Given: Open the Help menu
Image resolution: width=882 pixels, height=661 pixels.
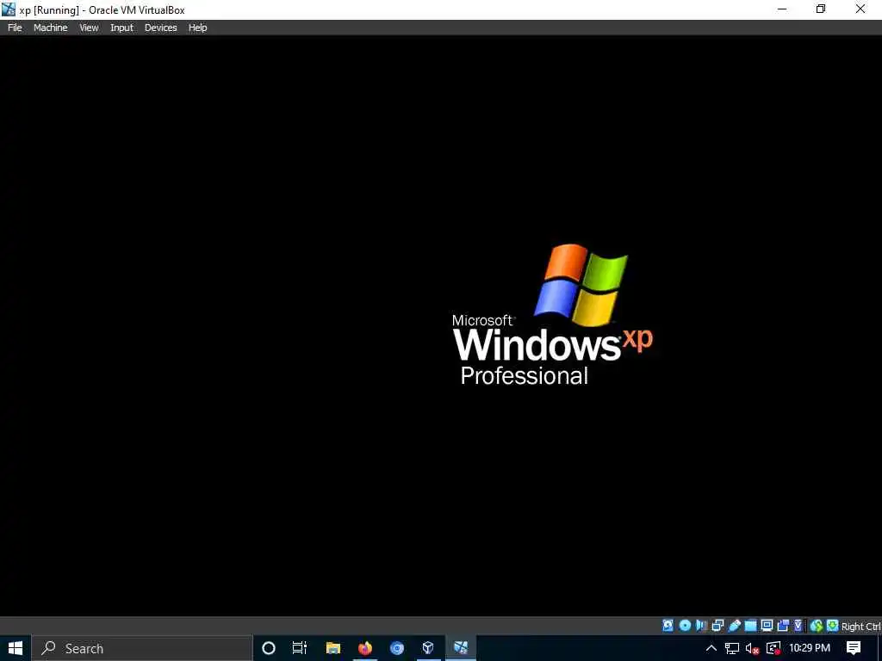Looking at the screenshot, I should click(197, 28).
